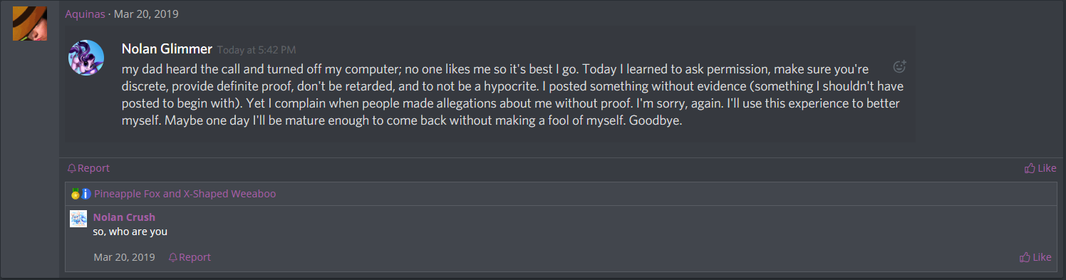Click the blue info reaction icon
The height and width of the screenshot is (280, 1066).
tap(86, 194)
